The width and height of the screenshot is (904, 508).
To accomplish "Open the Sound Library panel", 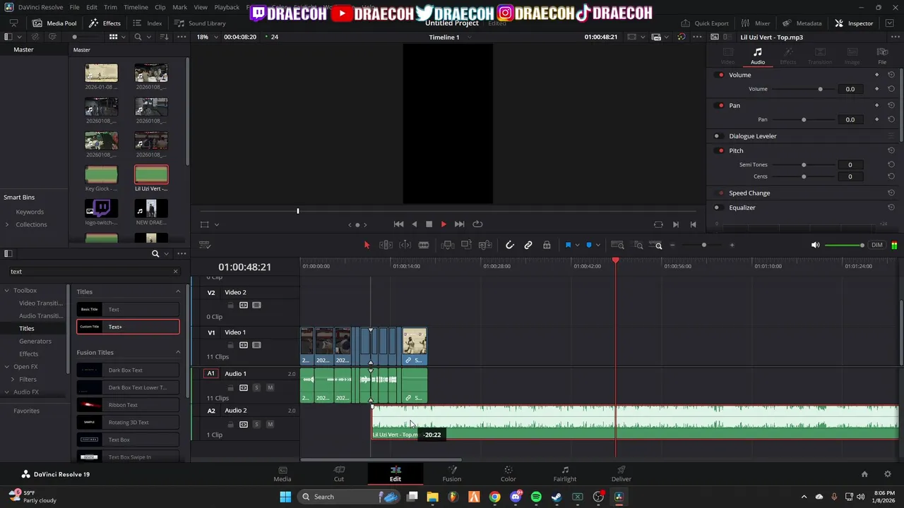I will tap(200, 23).
